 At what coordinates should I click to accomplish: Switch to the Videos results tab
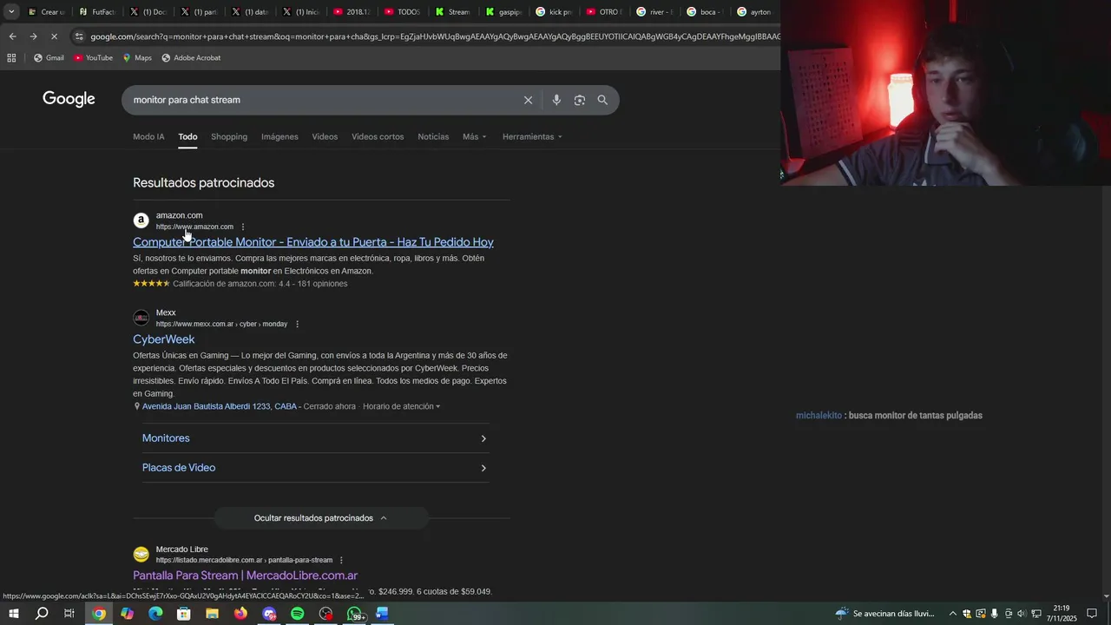[x=325, y=136]
